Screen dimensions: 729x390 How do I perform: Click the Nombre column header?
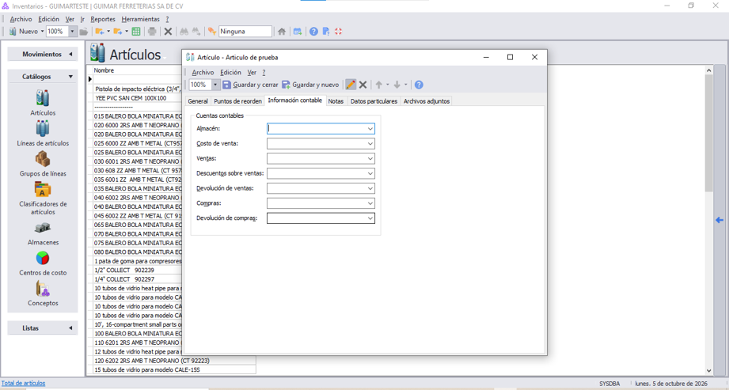tap(137, 70)
